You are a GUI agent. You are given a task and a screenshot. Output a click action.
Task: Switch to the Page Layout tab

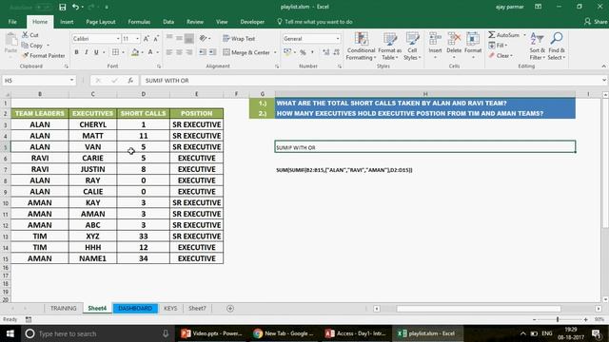tap(101, 22)
